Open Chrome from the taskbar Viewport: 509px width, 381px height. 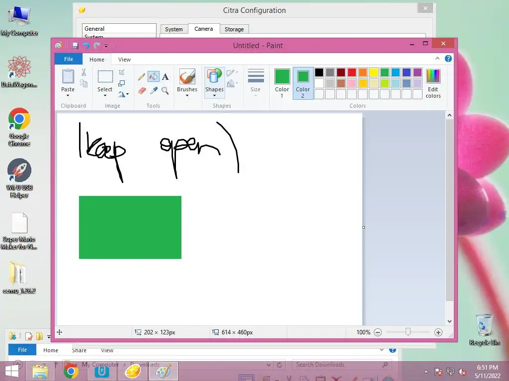71,371
